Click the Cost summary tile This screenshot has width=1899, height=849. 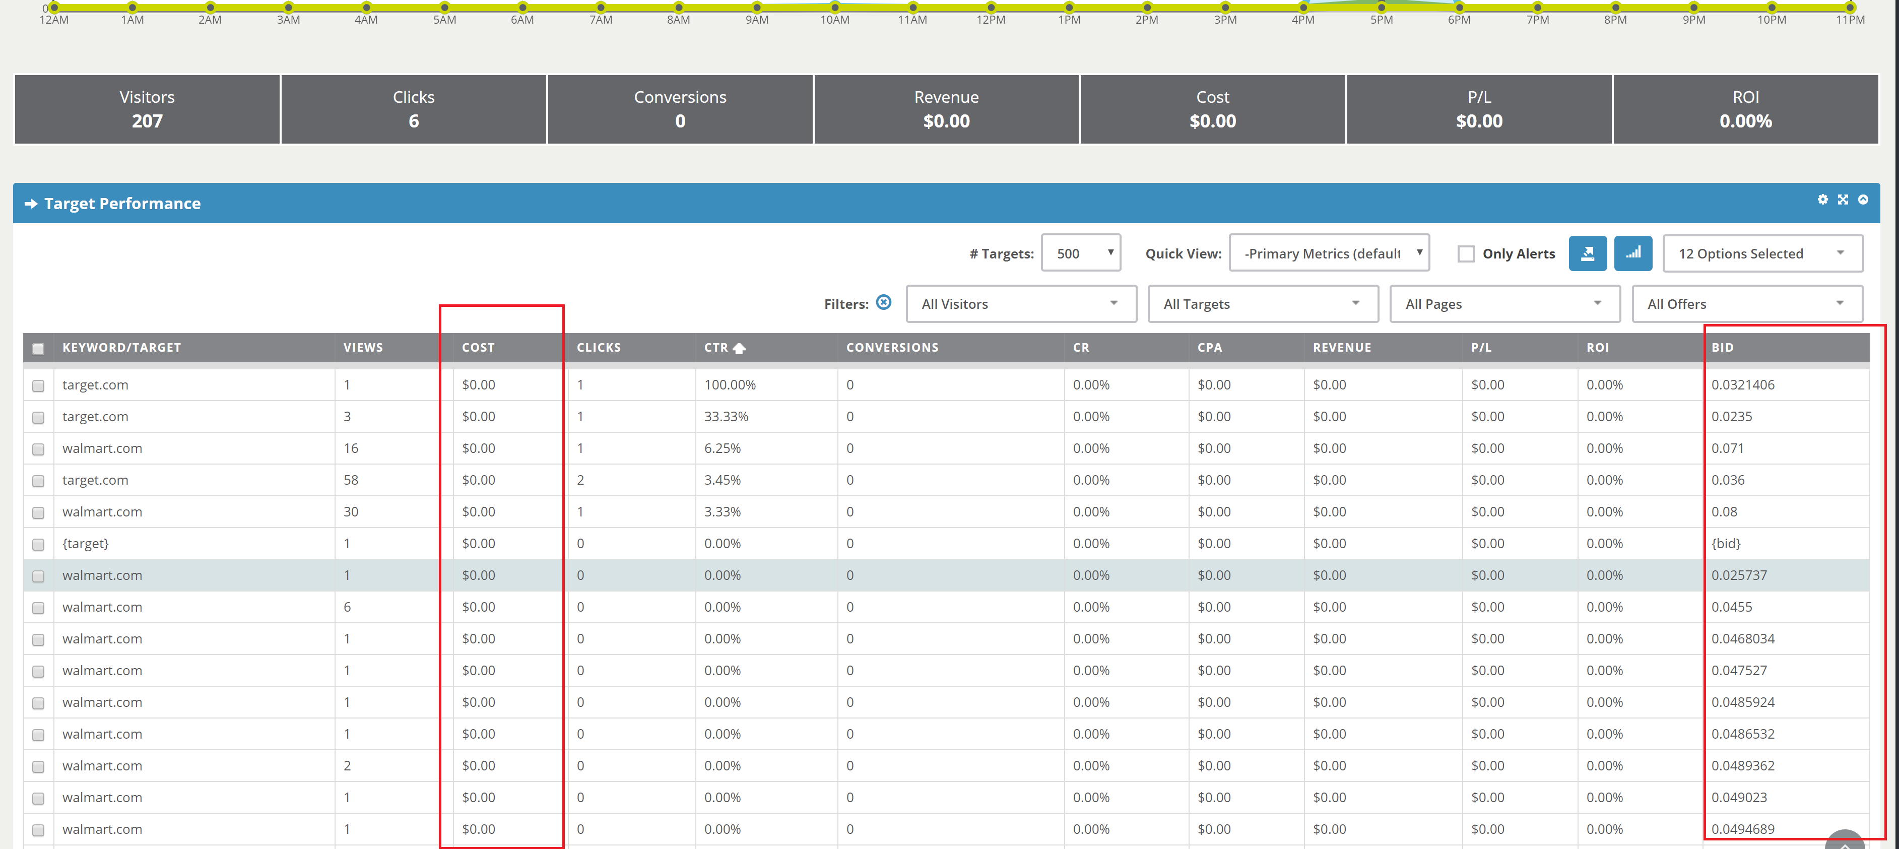tap(1213, 109)
